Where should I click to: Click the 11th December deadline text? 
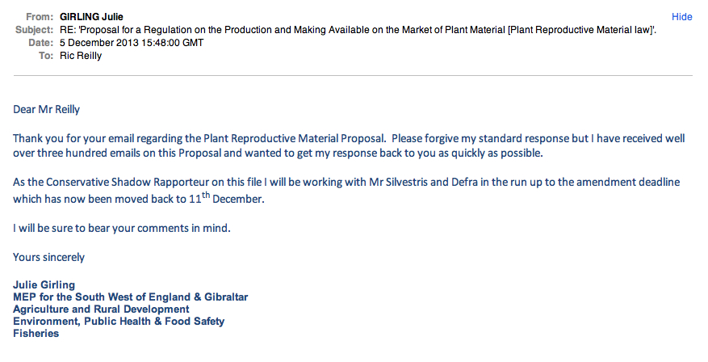(226, 198)
